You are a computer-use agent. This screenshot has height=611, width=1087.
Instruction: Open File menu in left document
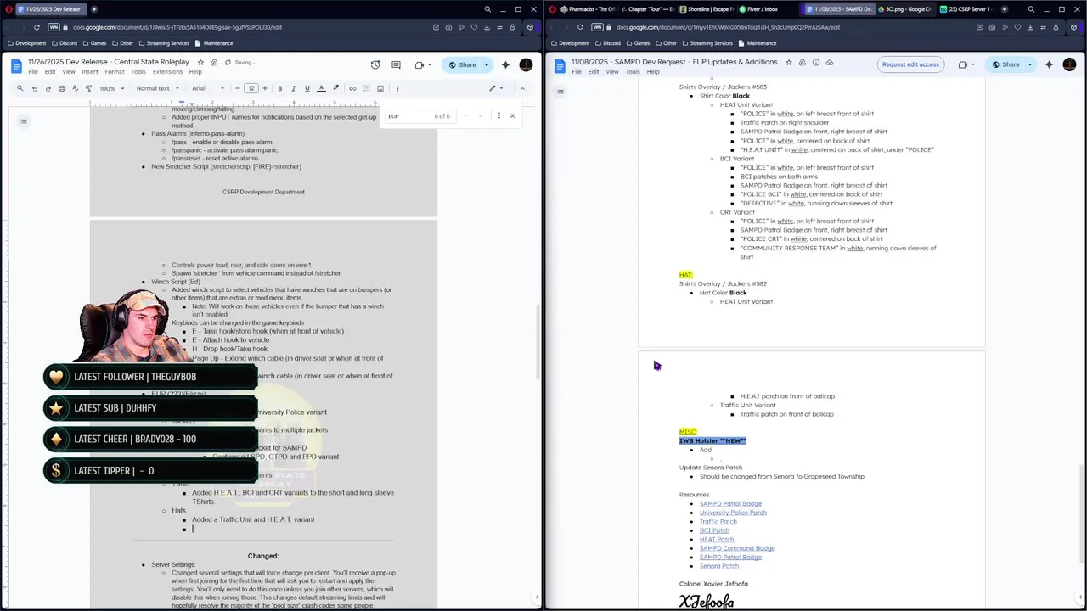(x=33, y=72)
